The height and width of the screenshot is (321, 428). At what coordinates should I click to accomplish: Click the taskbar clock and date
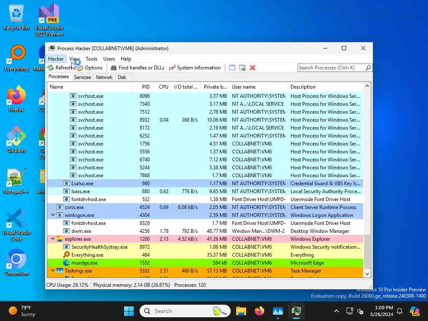coord(382,311)
